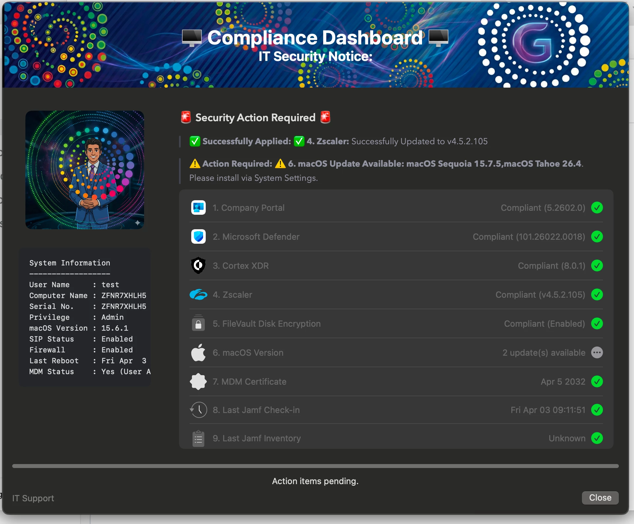Click the user avatar illustration

point(85,170)
